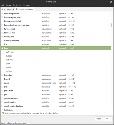Screen dimensions: 114x125
Task: Click the main/interpreters section cell
Action: click(49, 83)
